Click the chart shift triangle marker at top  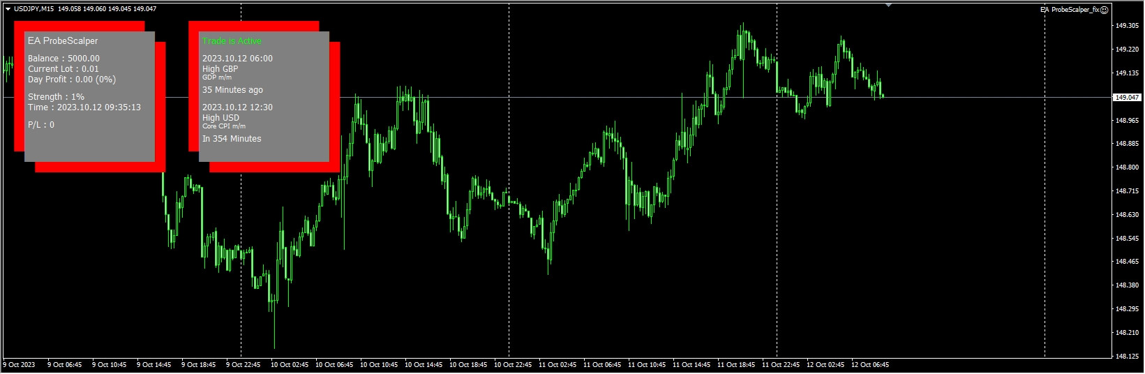tap(888, 5)
